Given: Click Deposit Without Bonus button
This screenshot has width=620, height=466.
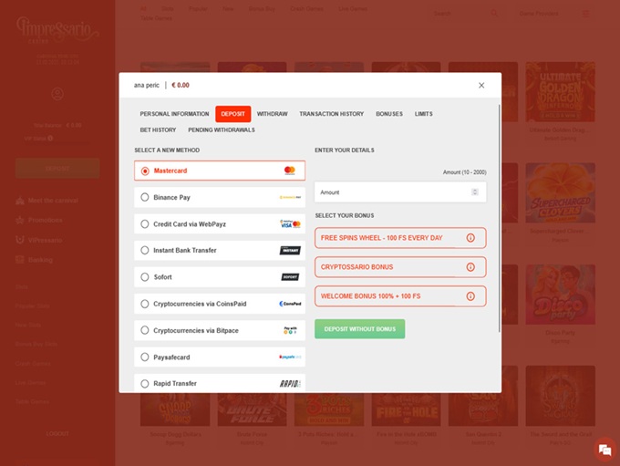Looking at the screenshot, I should pyautogui.click(x=359, y=328).
